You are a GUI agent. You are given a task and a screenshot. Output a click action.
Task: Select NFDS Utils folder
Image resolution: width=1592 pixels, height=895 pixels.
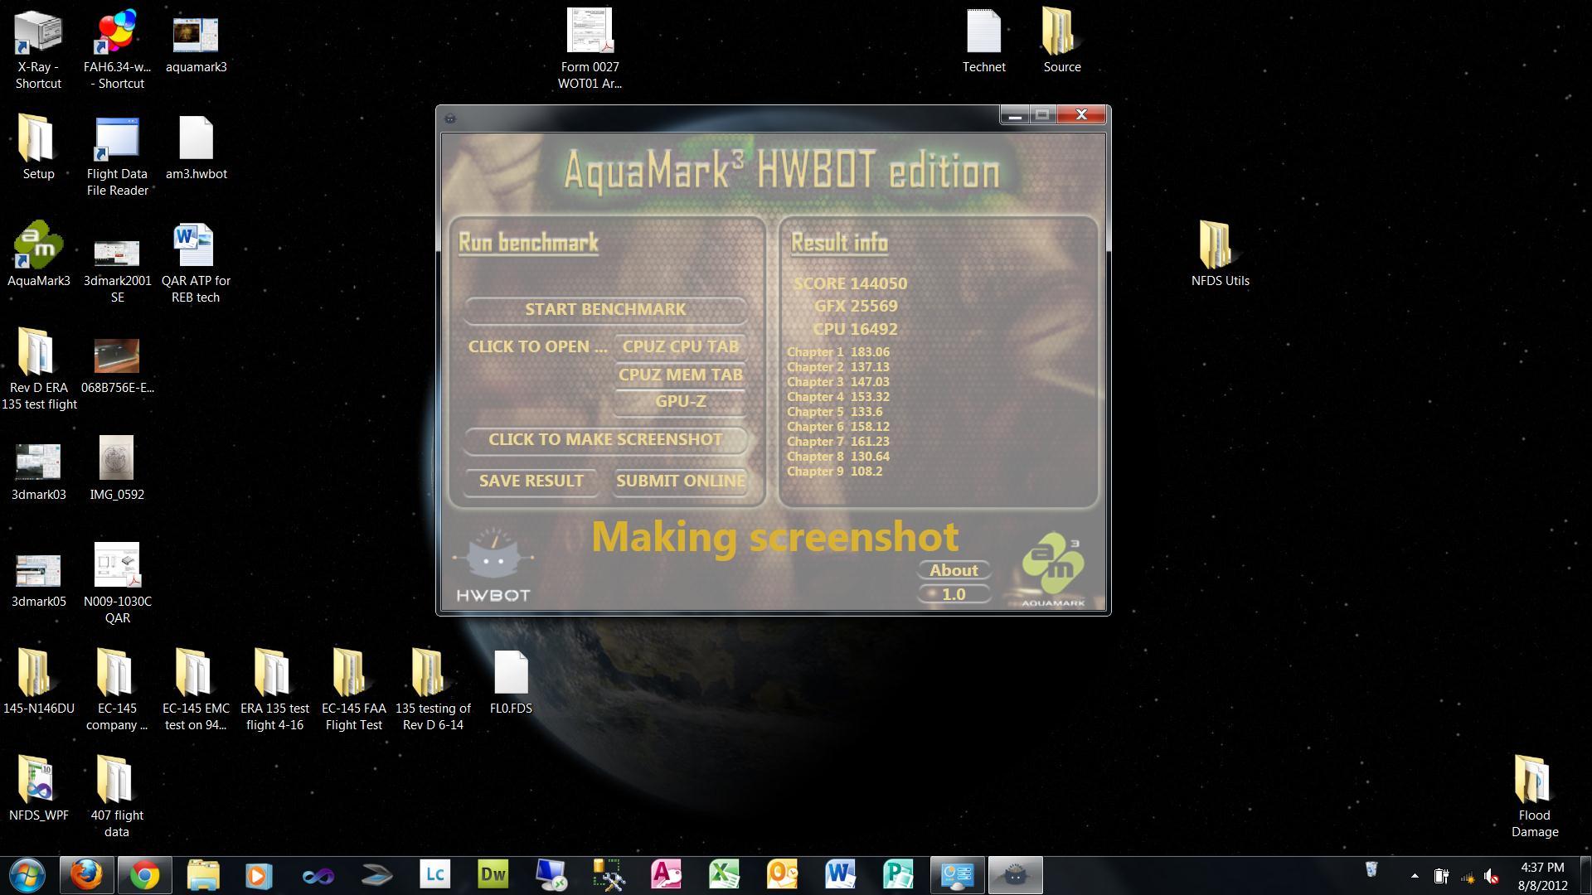(x=1220, y=254)
